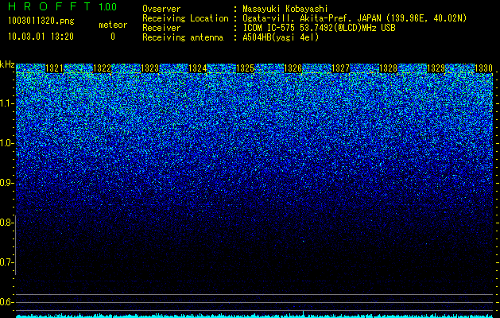Click the 1325 time marker
The image size is (500, 318).
[x=245, y=68]
